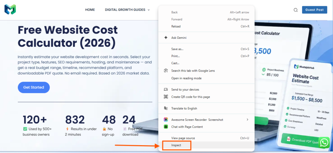Viewport: 333px width, 153px height.
Task: Choose Back in the context menu
Action: point(206,12)
